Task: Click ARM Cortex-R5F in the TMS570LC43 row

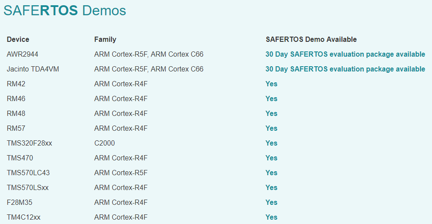Action: pyautogui.click(x=121, y=173)
